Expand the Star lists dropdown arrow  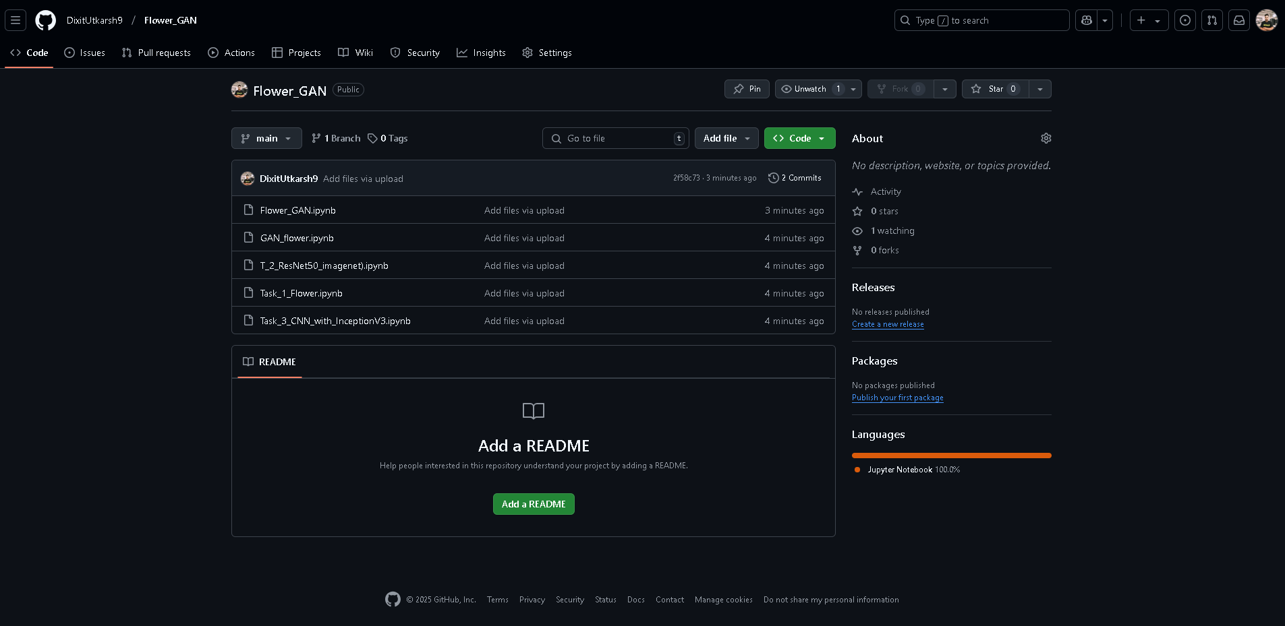1040,89
